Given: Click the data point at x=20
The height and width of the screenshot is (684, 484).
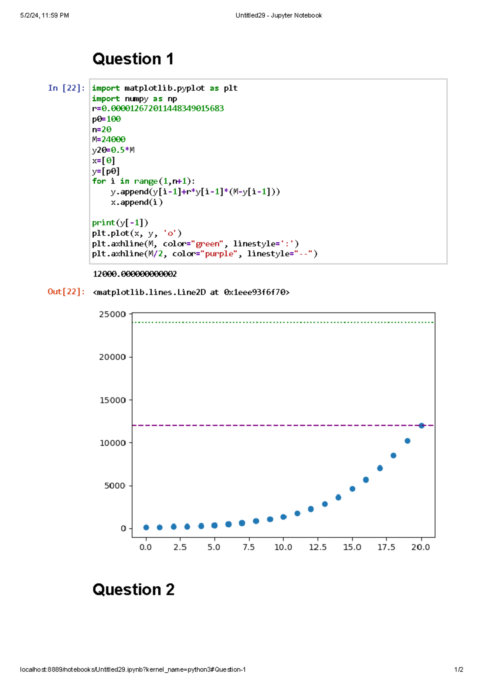Looking at the screenshot, I should pos(421,426).
